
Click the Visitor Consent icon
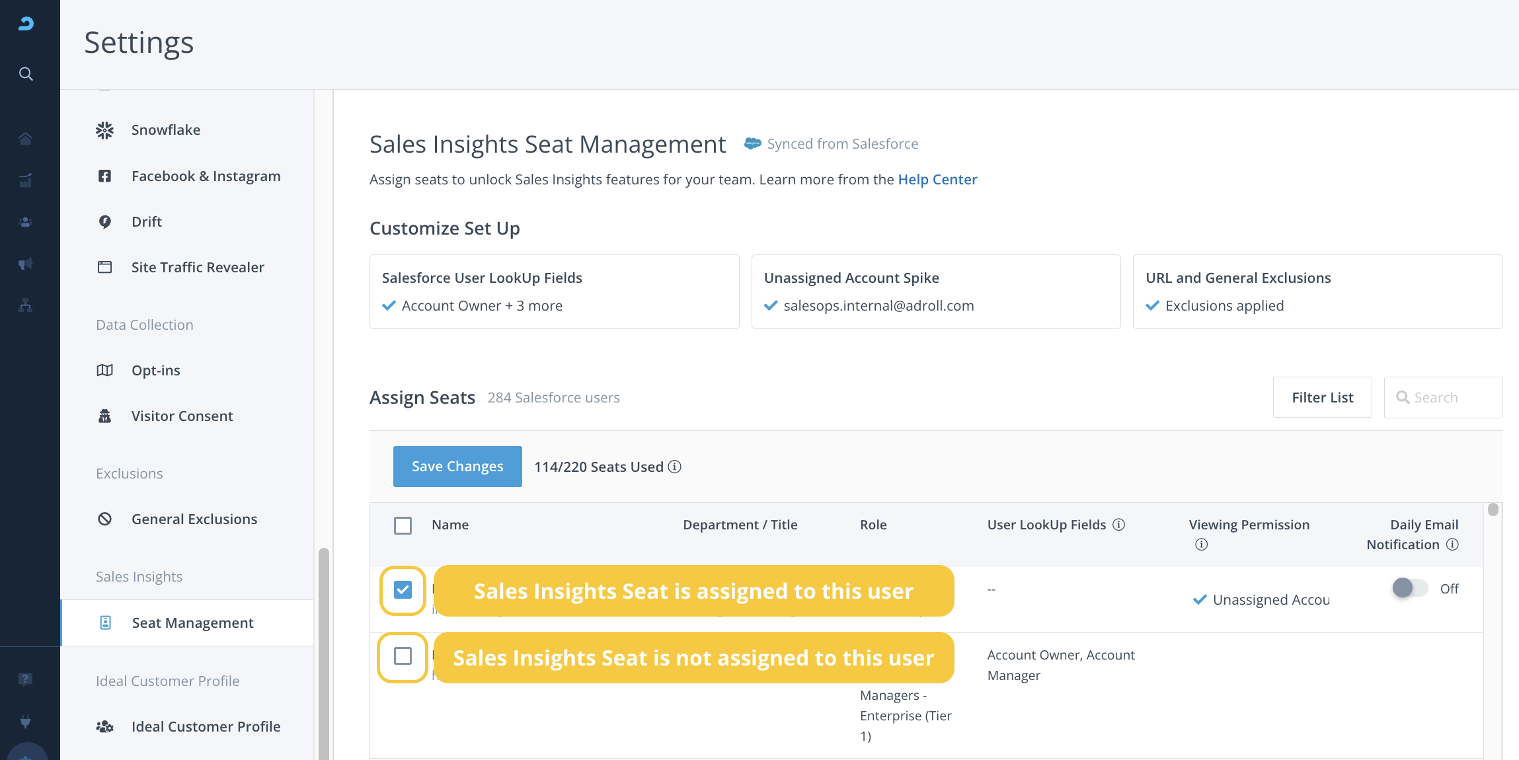104,416
